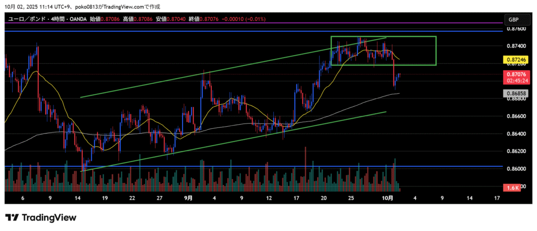Image resolution: width=537 pixels, height=231 pixels.
Task: Select the gray 0.86858 moving average label
Action: (x=513, y=93)
